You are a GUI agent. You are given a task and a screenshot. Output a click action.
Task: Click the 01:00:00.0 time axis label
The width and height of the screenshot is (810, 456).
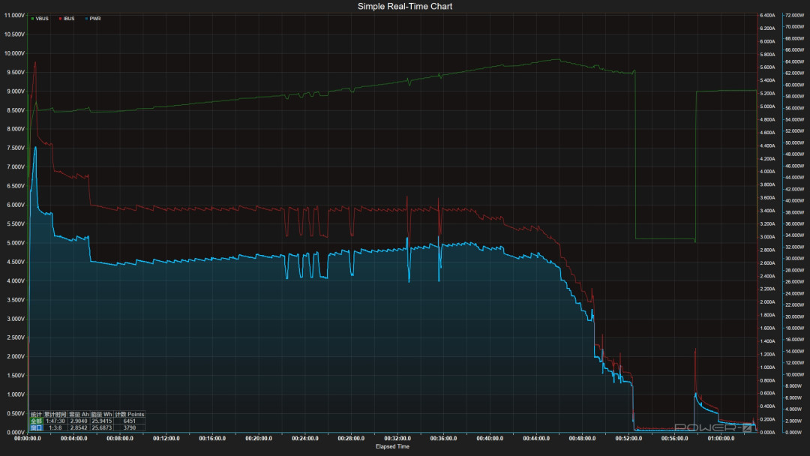pos(721,439)
